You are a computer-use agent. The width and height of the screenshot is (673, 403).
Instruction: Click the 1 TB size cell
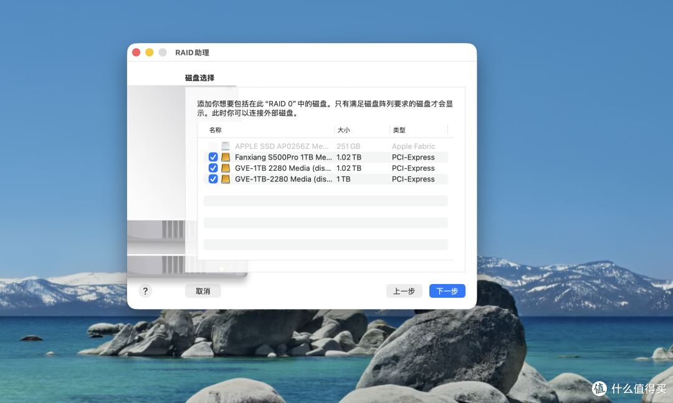pyautogui.click(x=343, y=179)
